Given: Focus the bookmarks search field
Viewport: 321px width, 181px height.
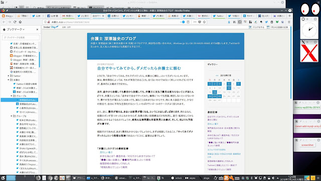Looking at the screenshot, I should click(x=21, y=37).
